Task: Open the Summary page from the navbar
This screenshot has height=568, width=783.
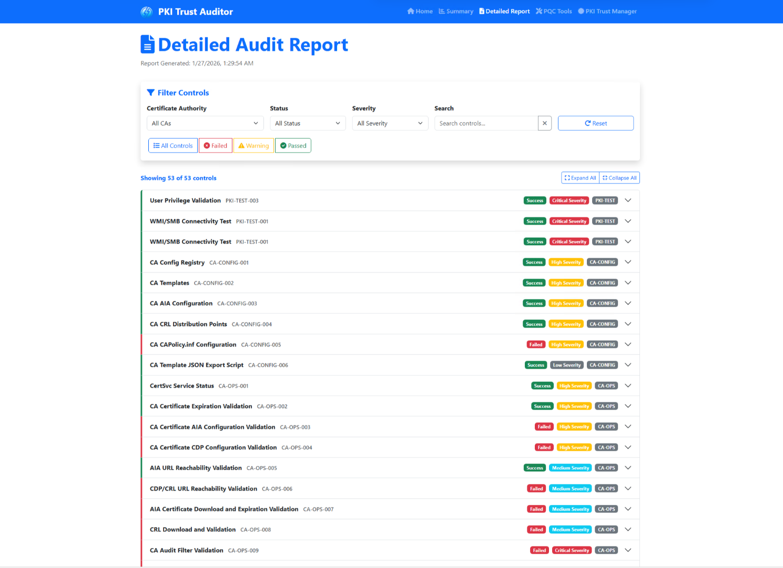Action: coord(455,11)
